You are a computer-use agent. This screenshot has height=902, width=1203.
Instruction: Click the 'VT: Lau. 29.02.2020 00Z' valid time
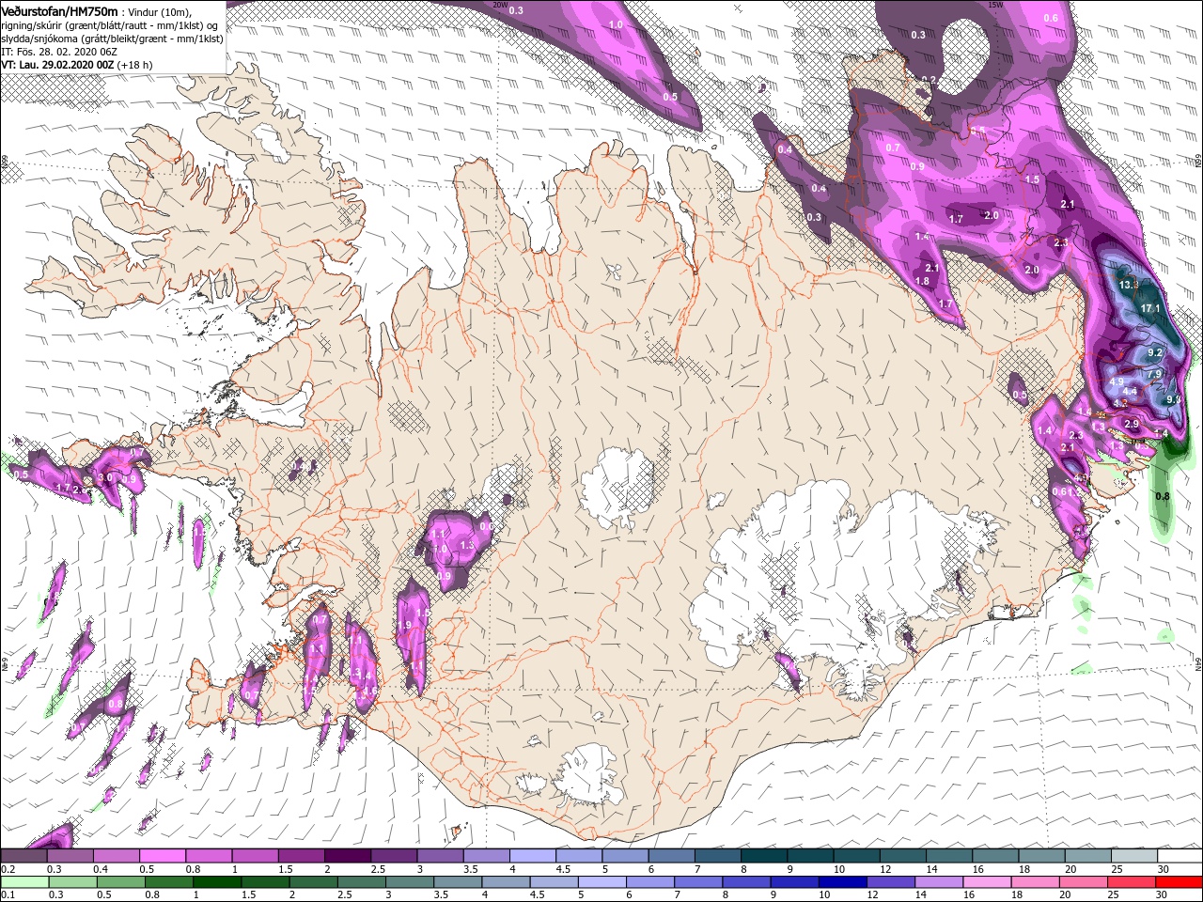(58, 65)
